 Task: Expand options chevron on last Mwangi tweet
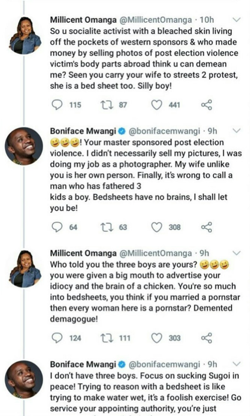coord(237,364)
